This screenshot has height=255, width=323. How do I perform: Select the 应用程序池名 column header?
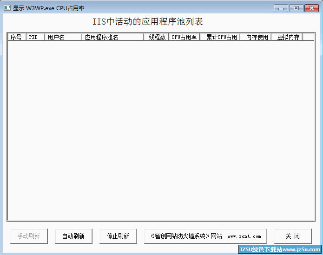[x=113, y=37]
